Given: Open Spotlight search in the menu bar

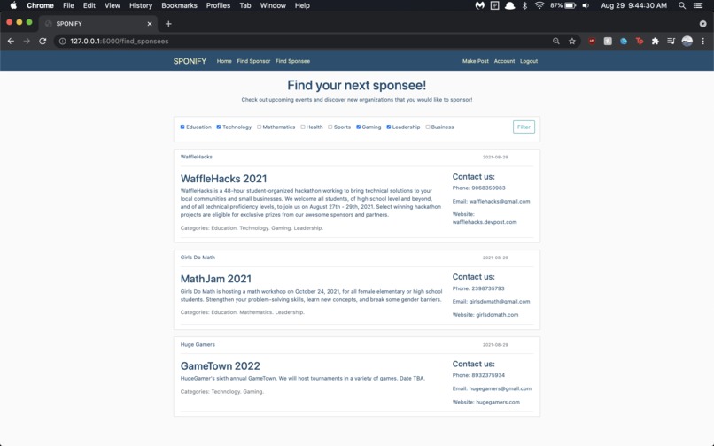Looking at the screenshot, I should coord(682,5).
